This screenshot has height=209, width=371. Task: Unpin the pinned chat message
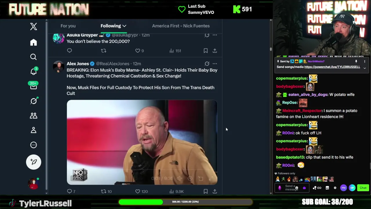(x=356, y=62)
